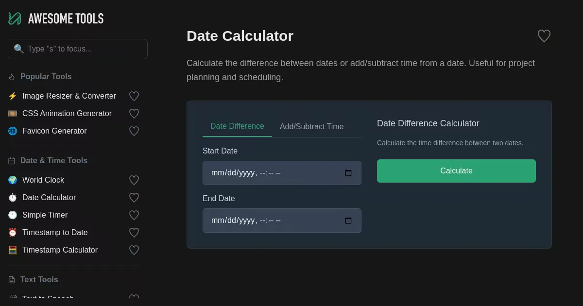Open the Start Date calendar picker icon

[x=348, y=173]
